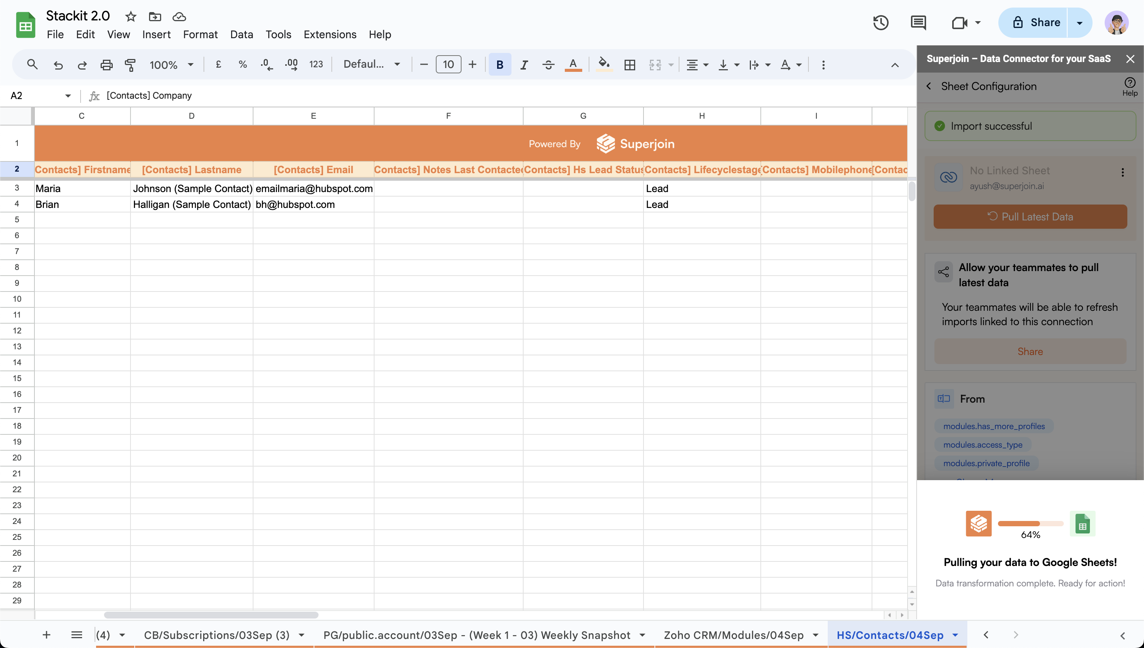
Task: Click the print icon in toolbar
Action: [106, 65]
